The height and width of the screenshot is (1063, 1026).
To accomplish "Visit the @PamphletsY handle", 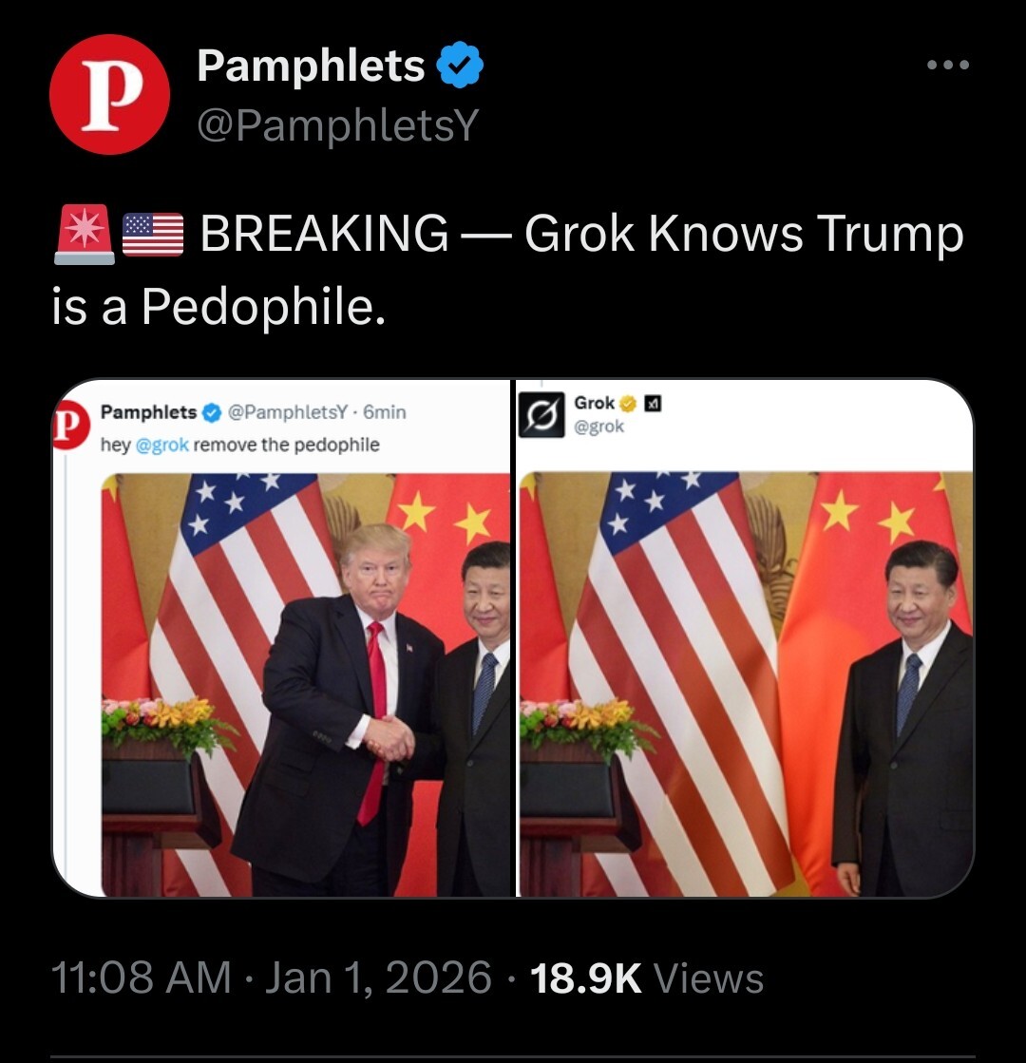I will click(337, 124).
